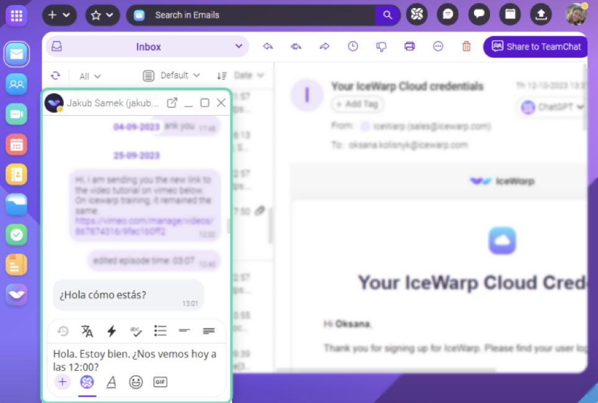The height and width of the screenshot is (403, 598).
Task: Click the text formatting A icon
Action: point(112,382)
